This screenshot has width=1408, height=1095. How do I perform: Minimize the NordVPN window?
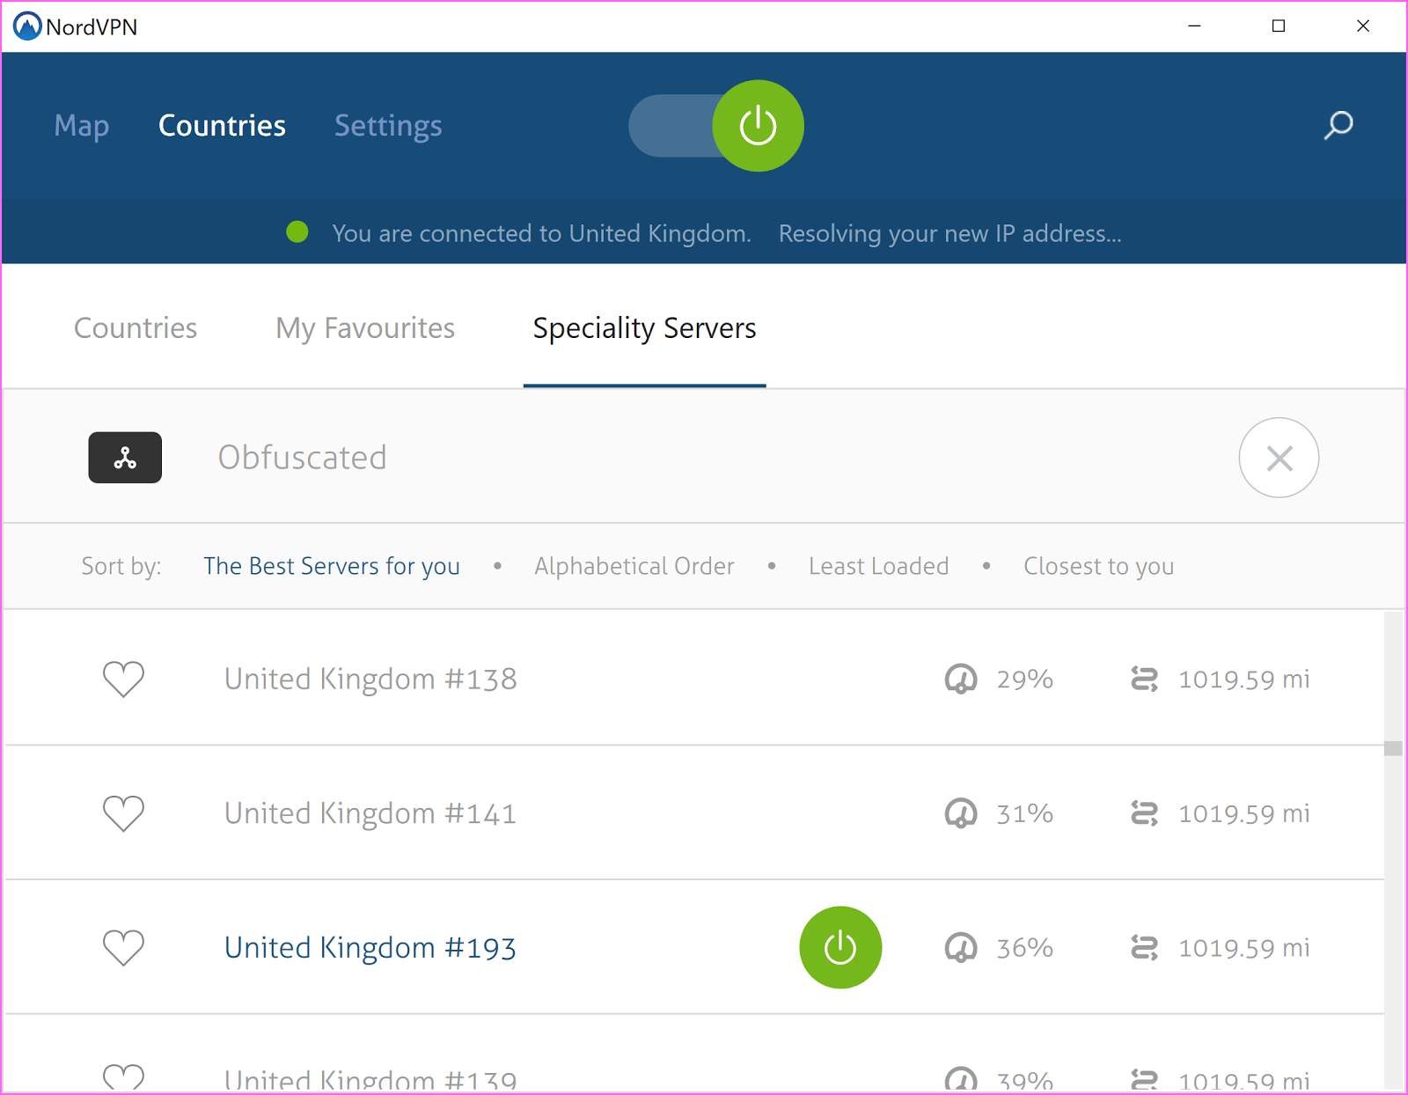tap(1194, 26)
